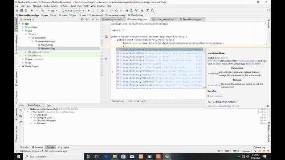Screen dimensions: 285x160
Task: Toggle the Gradle tool window side button
Action: [269, 24]
